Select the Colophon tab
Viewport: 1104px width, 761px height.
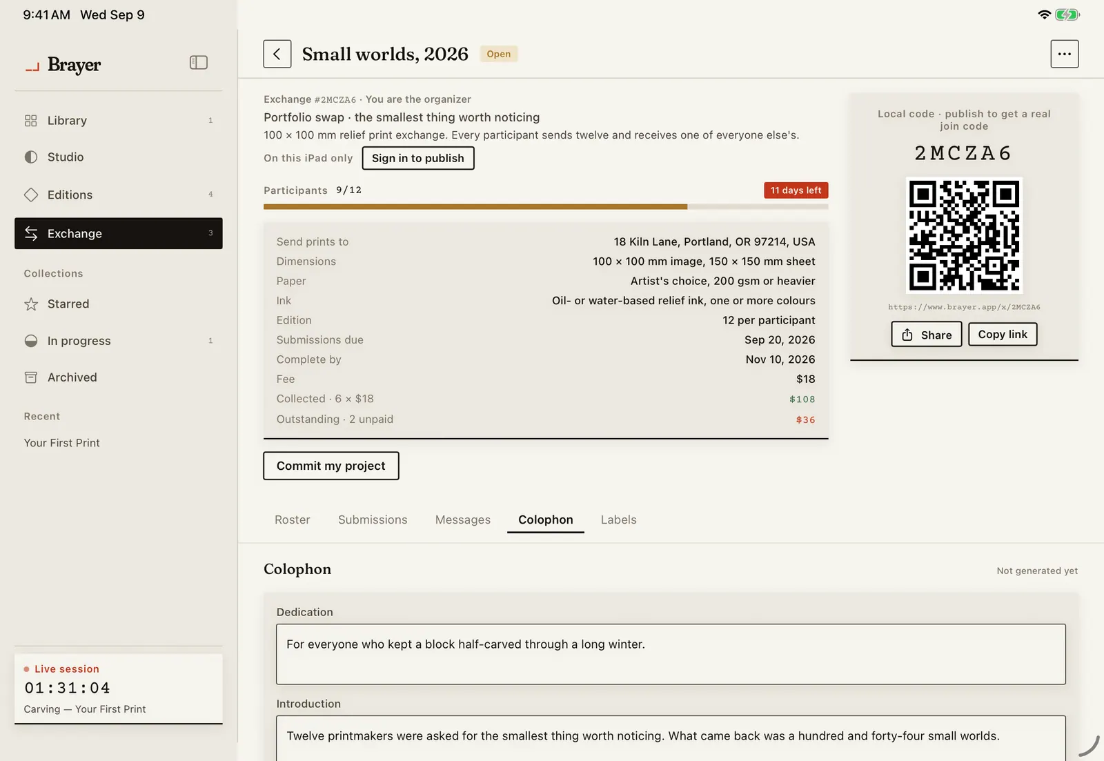[546, 520]
